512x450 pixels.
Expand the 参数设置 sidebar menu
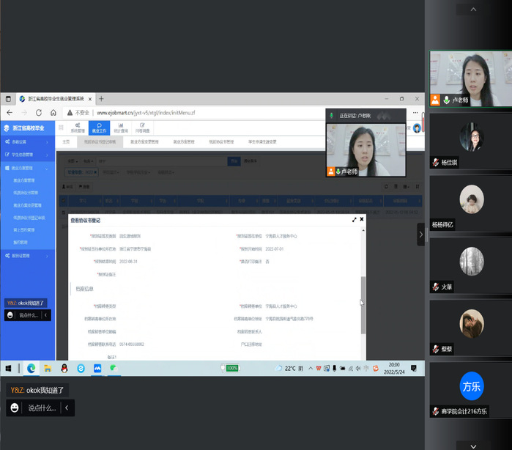28,142
